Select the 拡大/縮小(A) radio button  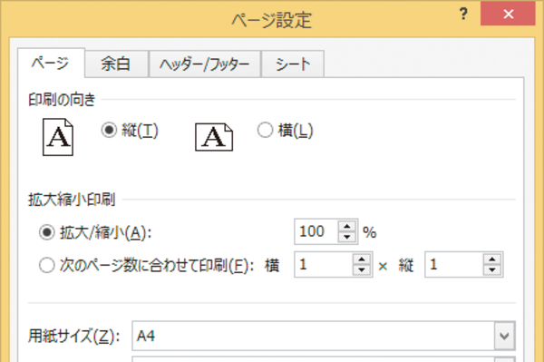coord(47,232)
